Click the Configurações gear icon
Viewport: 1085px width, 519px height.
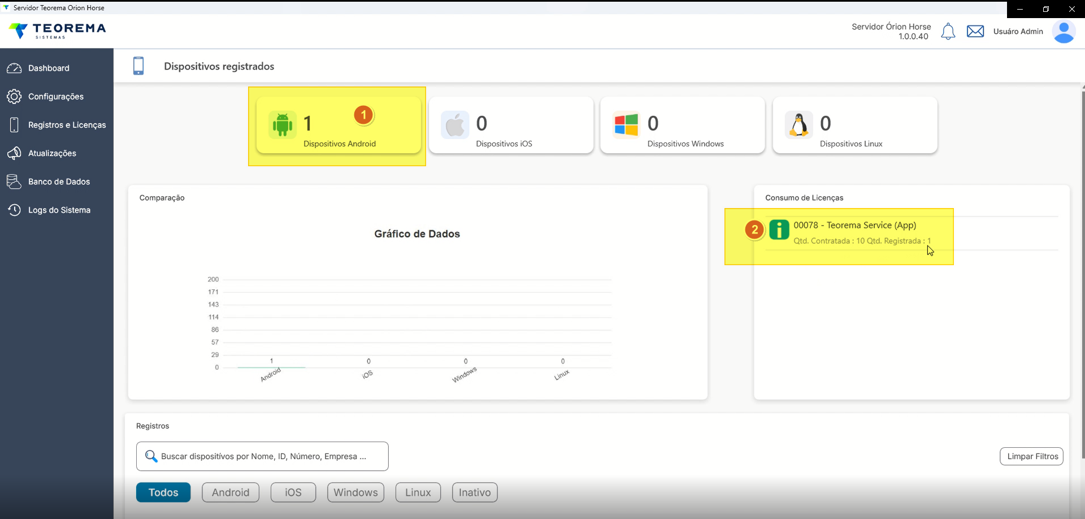point(14,97)
